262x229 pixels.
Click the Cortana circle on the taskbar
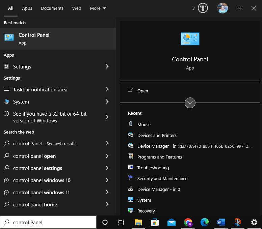[105, 222]
